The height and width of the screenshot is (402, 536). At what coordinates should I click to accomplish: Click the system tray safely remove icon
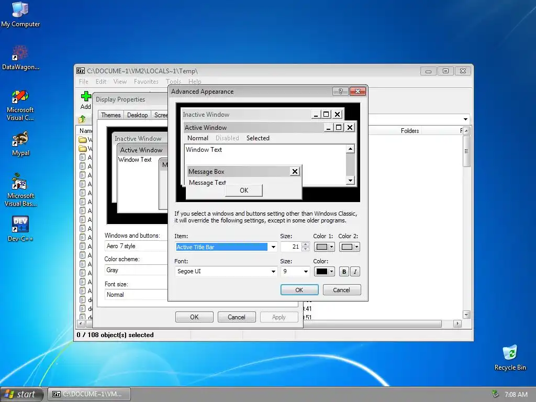click(495, 394)
